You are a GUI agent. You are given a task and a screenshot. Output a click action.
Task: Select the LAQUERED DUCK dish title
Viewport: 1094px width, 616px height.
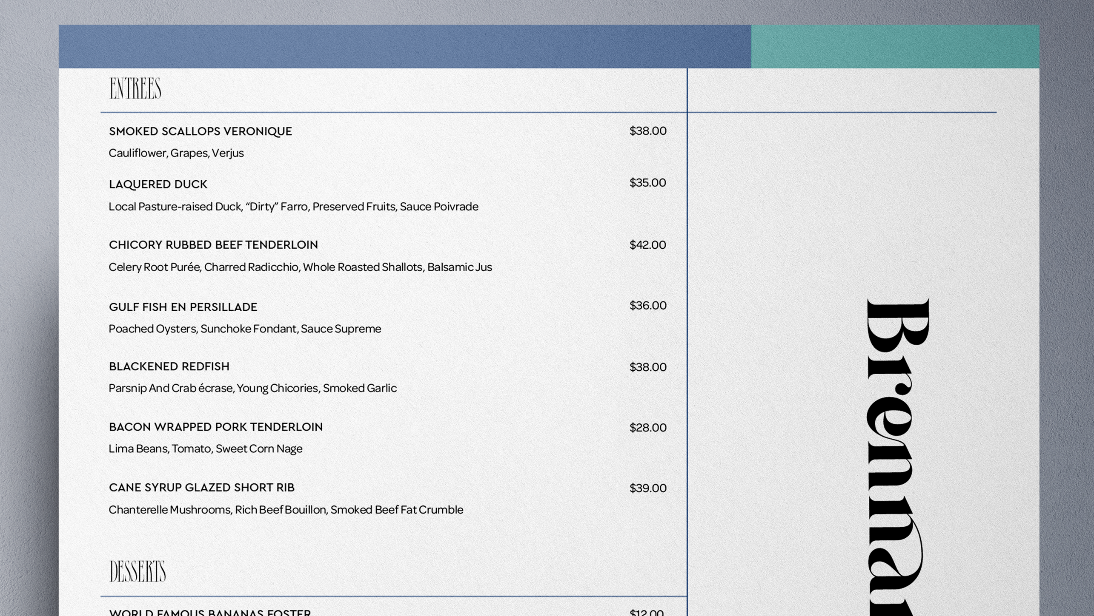(158, 185)
